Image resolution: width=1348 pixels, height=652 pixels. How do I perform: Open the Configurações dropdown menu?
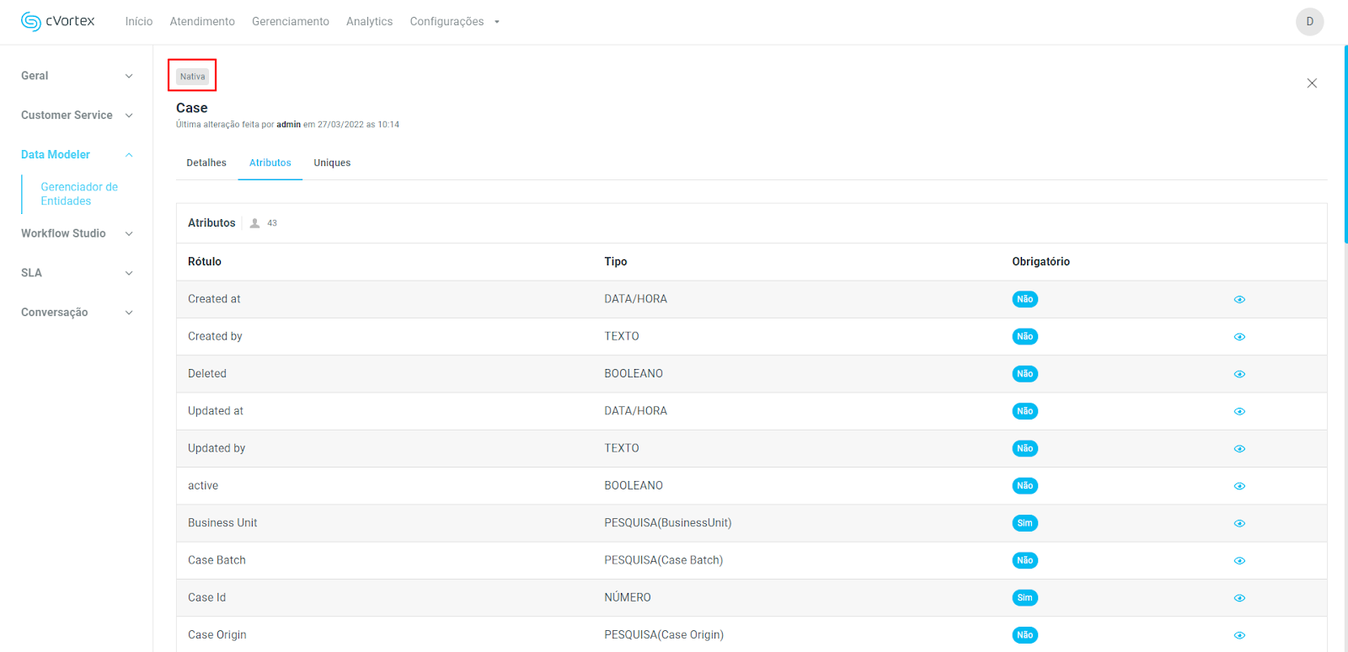point(454,22)
